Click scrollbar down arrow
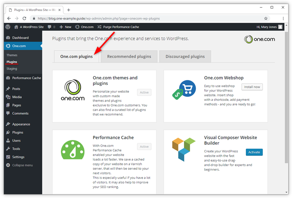 [286, 192]
